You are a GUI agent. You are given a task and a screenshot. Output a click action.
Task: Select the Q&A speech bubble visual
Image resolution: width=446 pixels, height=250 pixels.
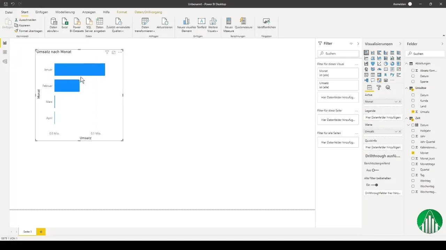[373, 80]
